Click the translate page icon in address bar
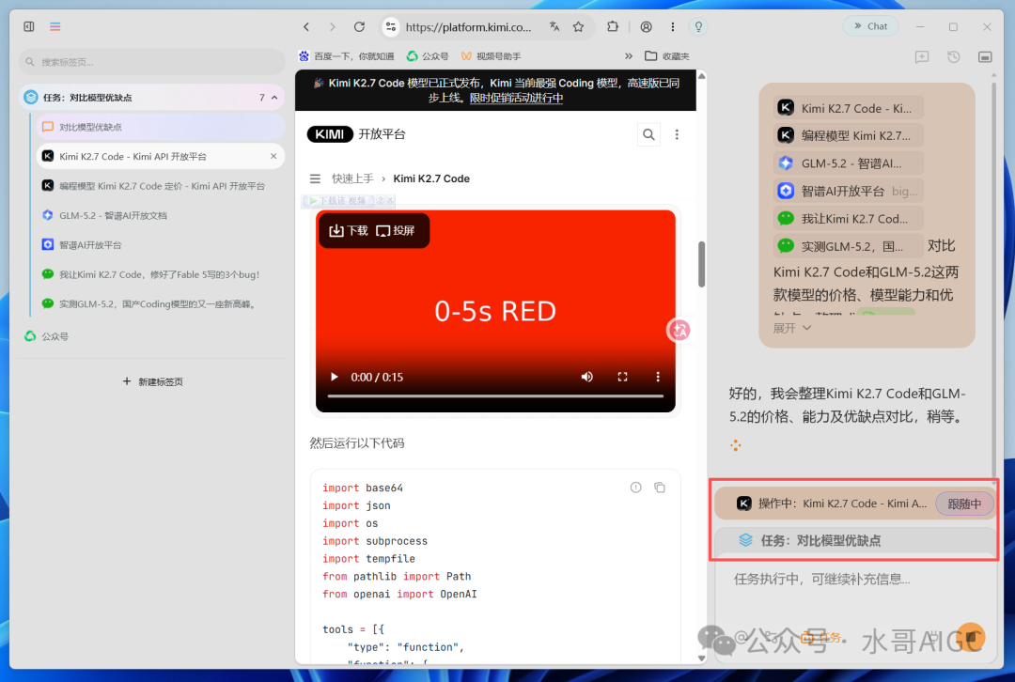This screenshot has height=682, width=1015. pyautogui.click(x=554, y=26)
